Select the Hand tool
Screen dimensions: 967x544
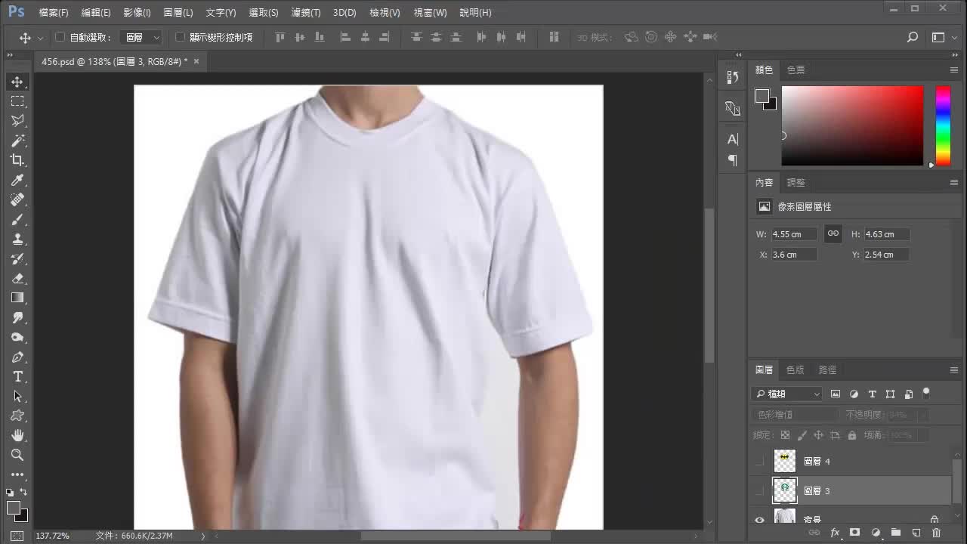pos(17,435)
